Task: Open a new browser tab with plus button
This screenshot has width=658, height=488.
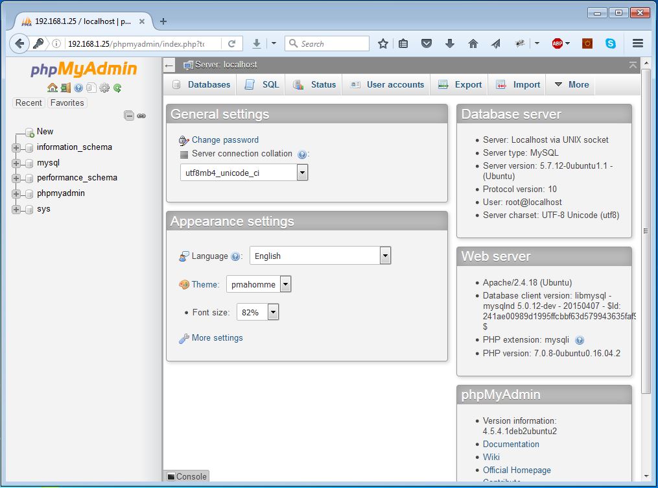Action: coord(163,21)
